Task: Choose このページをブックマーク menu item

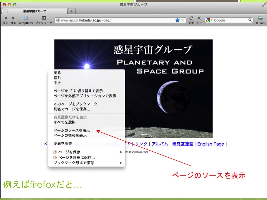Action: (86, 104)
